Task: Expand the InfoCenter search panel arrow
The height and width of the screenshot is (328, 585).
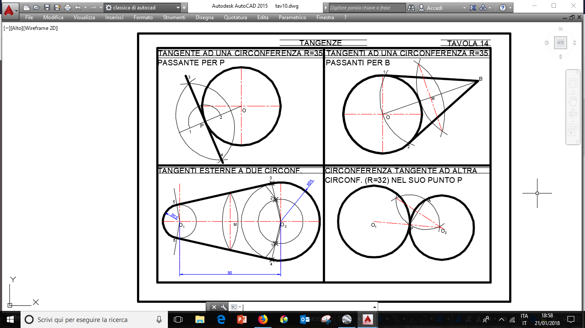Action: pyautogui.click(x=325, y=8)
